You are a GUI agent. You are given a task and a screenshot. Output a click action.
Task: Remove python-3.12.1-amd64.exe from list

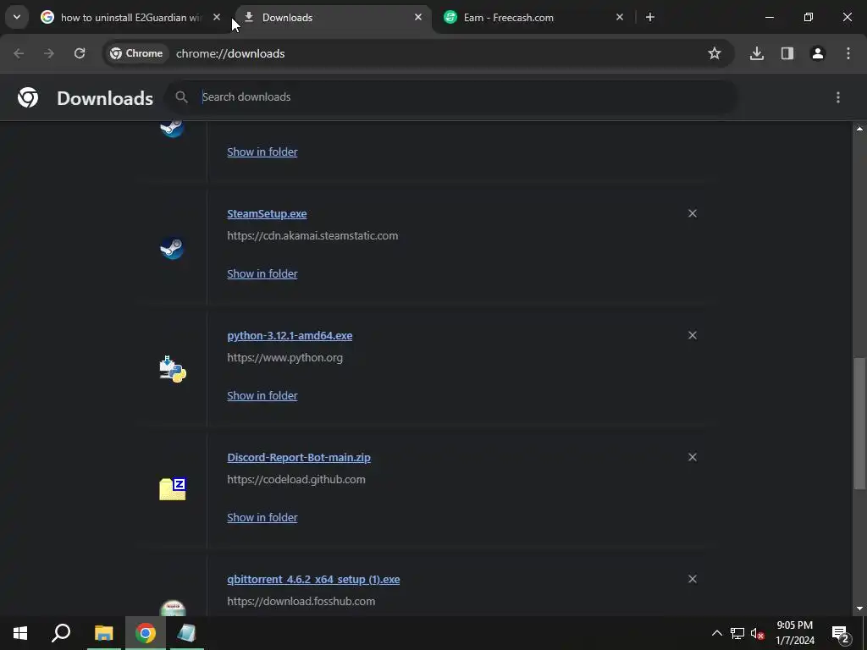pos(693,335)
